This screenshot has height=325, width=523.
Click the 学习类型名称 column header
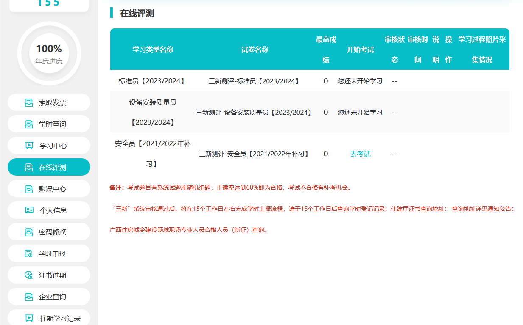coord(153,50)
